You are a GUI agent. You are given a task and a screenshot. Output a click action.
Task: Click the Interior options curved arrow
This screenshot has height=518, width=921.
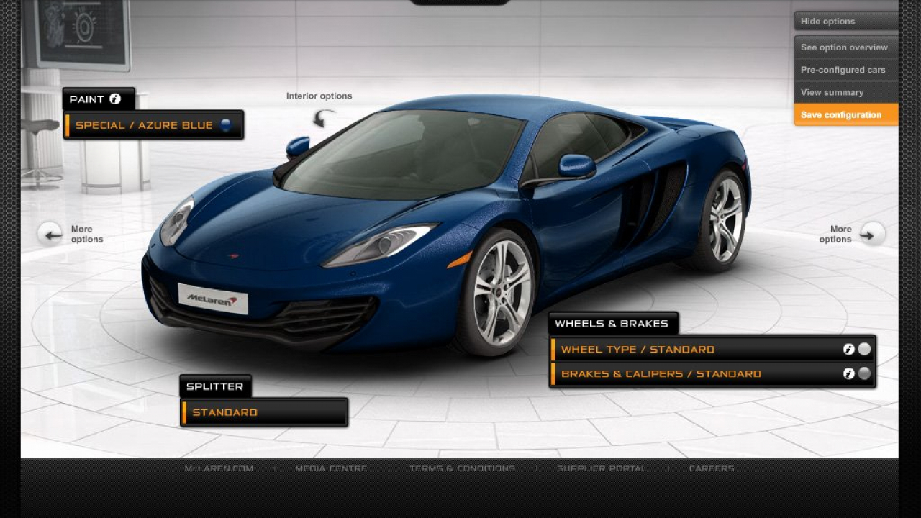[325, 117]
